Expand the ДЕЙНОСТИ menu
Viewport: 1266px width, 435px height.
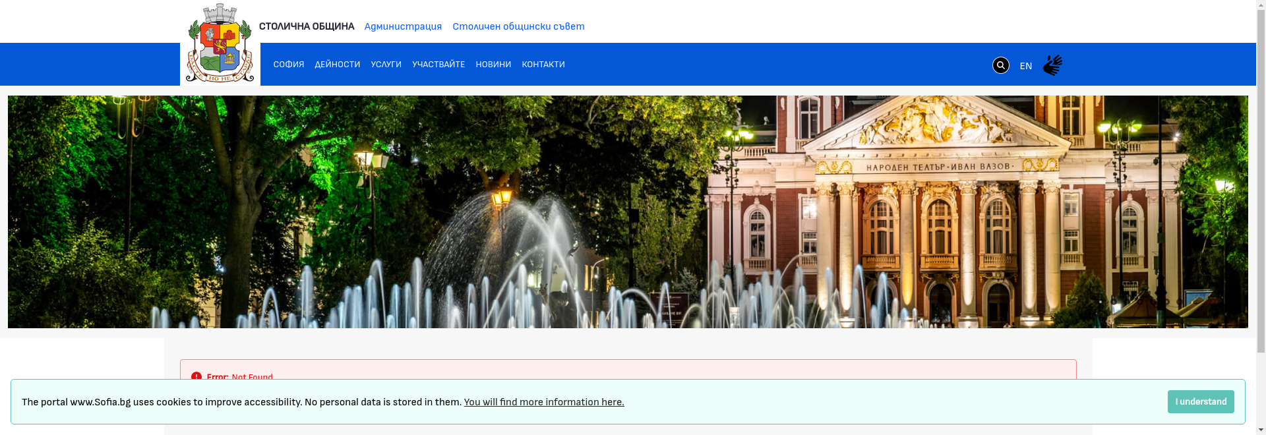pos(337,65)
